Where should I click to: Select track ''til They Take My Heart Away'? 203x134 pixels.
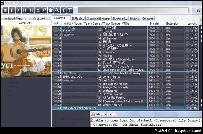point(121,73)
